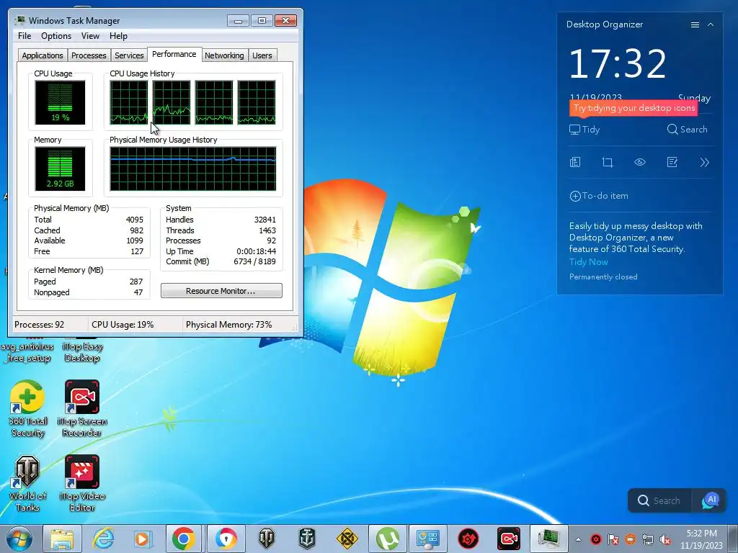738x553 pixels.
Task: Open the taskbar clock showing 5:32 PM
Action: 701,539
